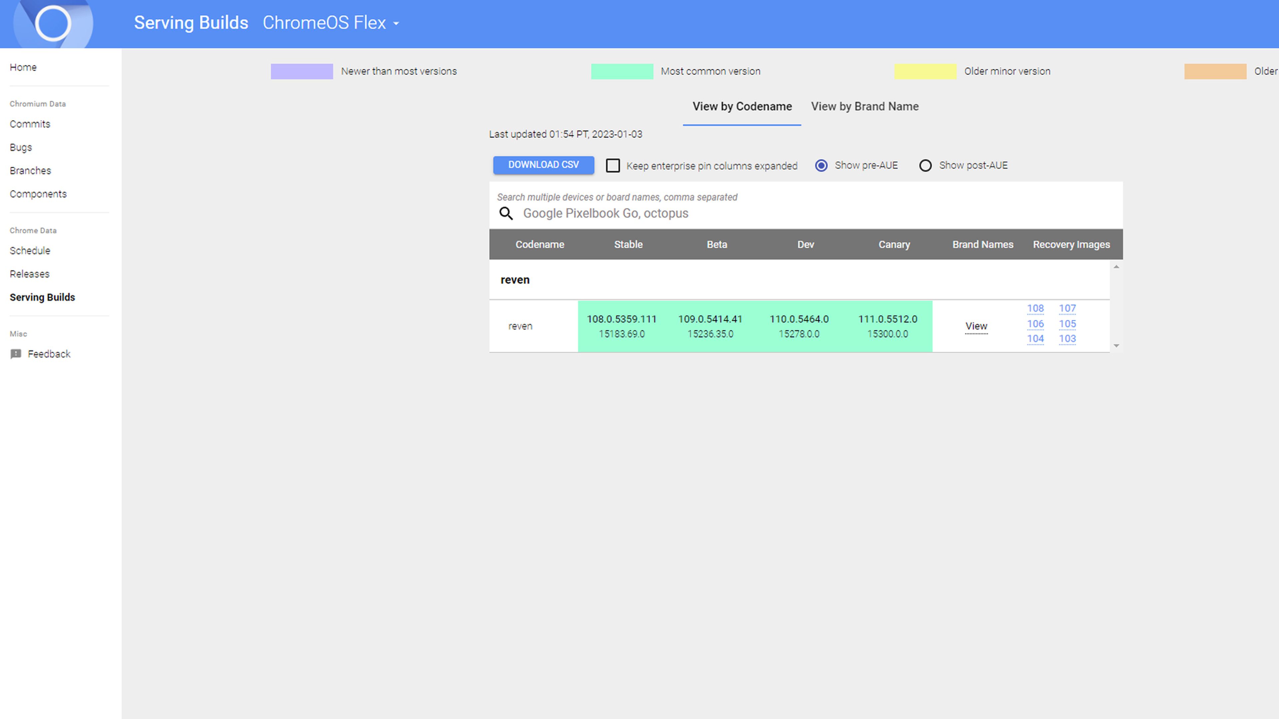Click Dev version 110.0.5464.0 cell

pyautogui.click(x=799, y=326)
